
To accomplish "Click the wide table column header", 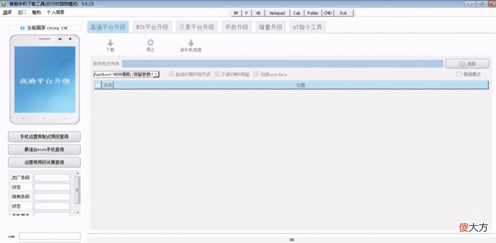I will (x=301, y=85).
